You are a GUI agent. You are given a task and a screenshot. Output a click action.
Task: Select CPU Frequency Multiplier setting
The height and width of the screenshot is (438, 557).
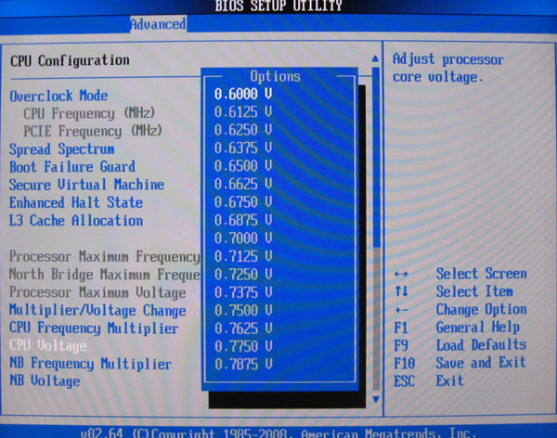[94, 328]
